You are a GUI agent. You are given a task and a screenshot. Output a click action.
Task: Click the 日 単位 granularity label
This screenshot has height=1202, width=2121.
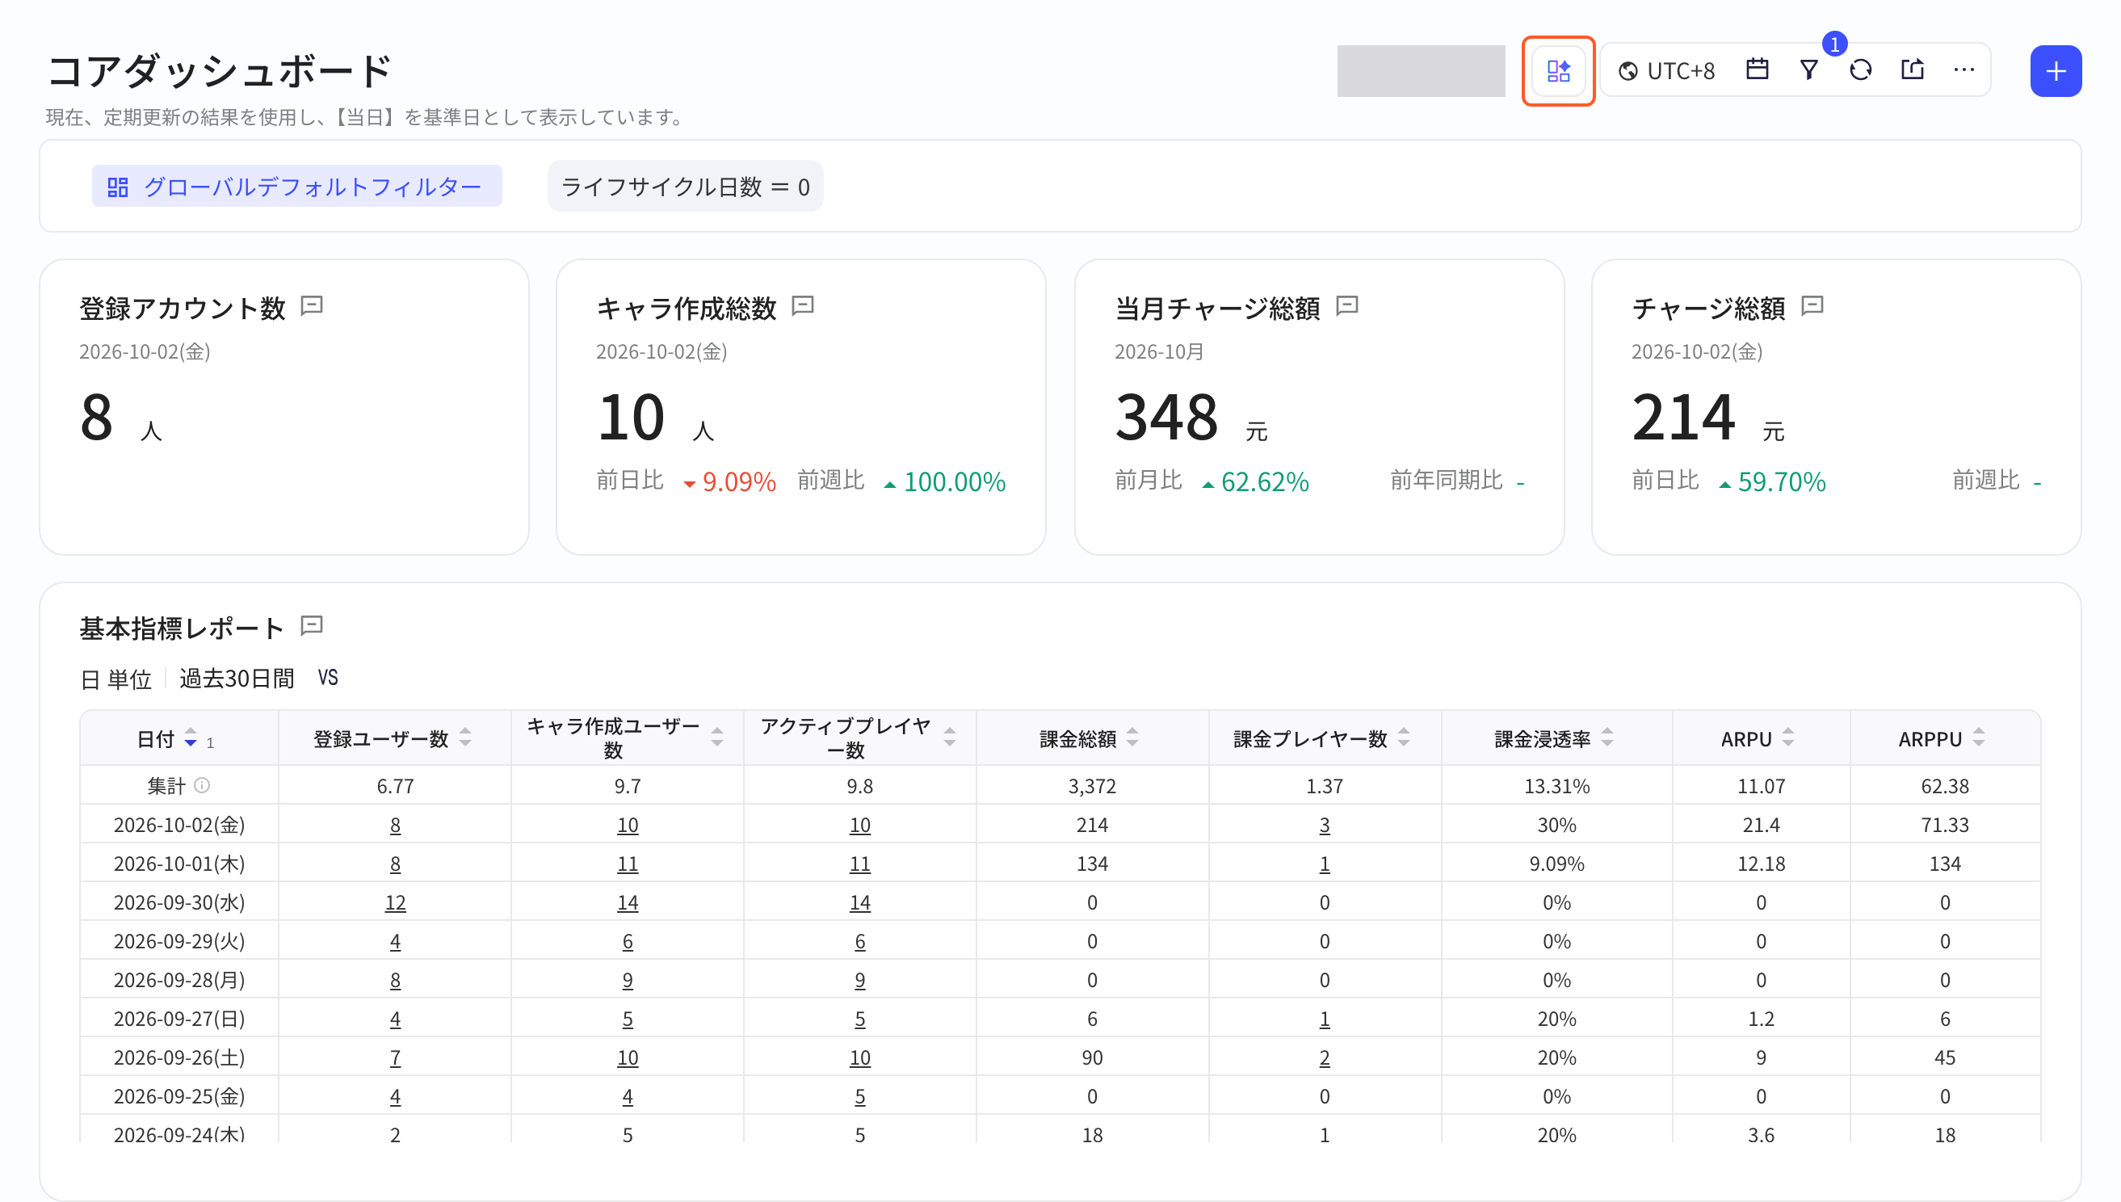click(116, 679)
